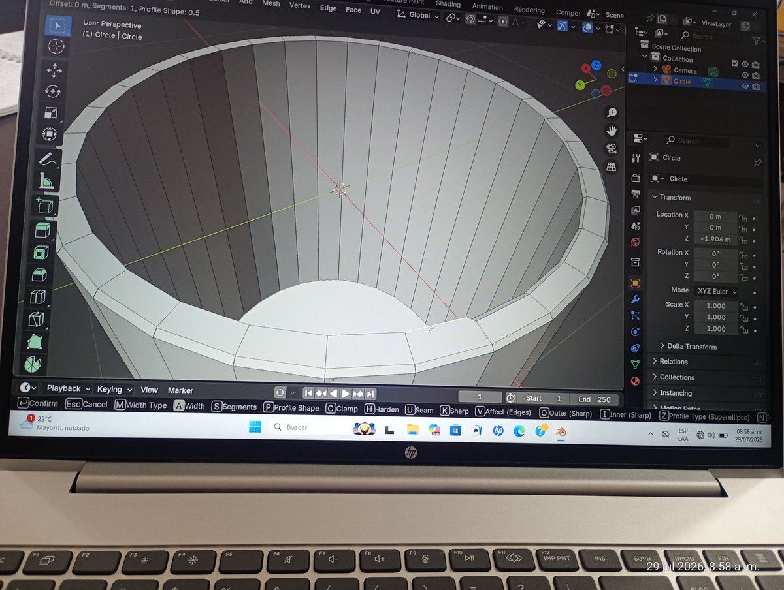Collapse the Transform panel

click(x=675, y=197)
